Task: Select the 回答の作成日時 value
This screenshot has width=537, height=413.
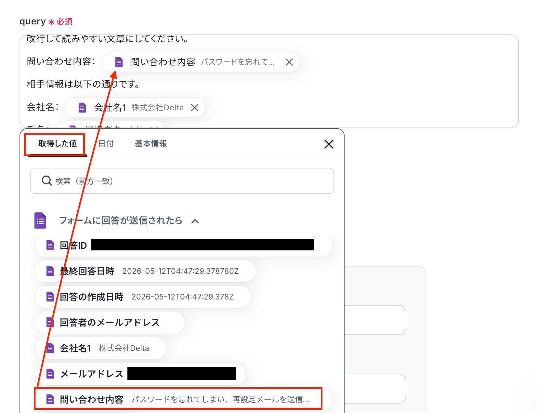Action: point(143,297)
